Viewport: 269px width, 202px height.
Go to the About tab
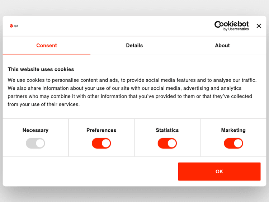(222, 46)
